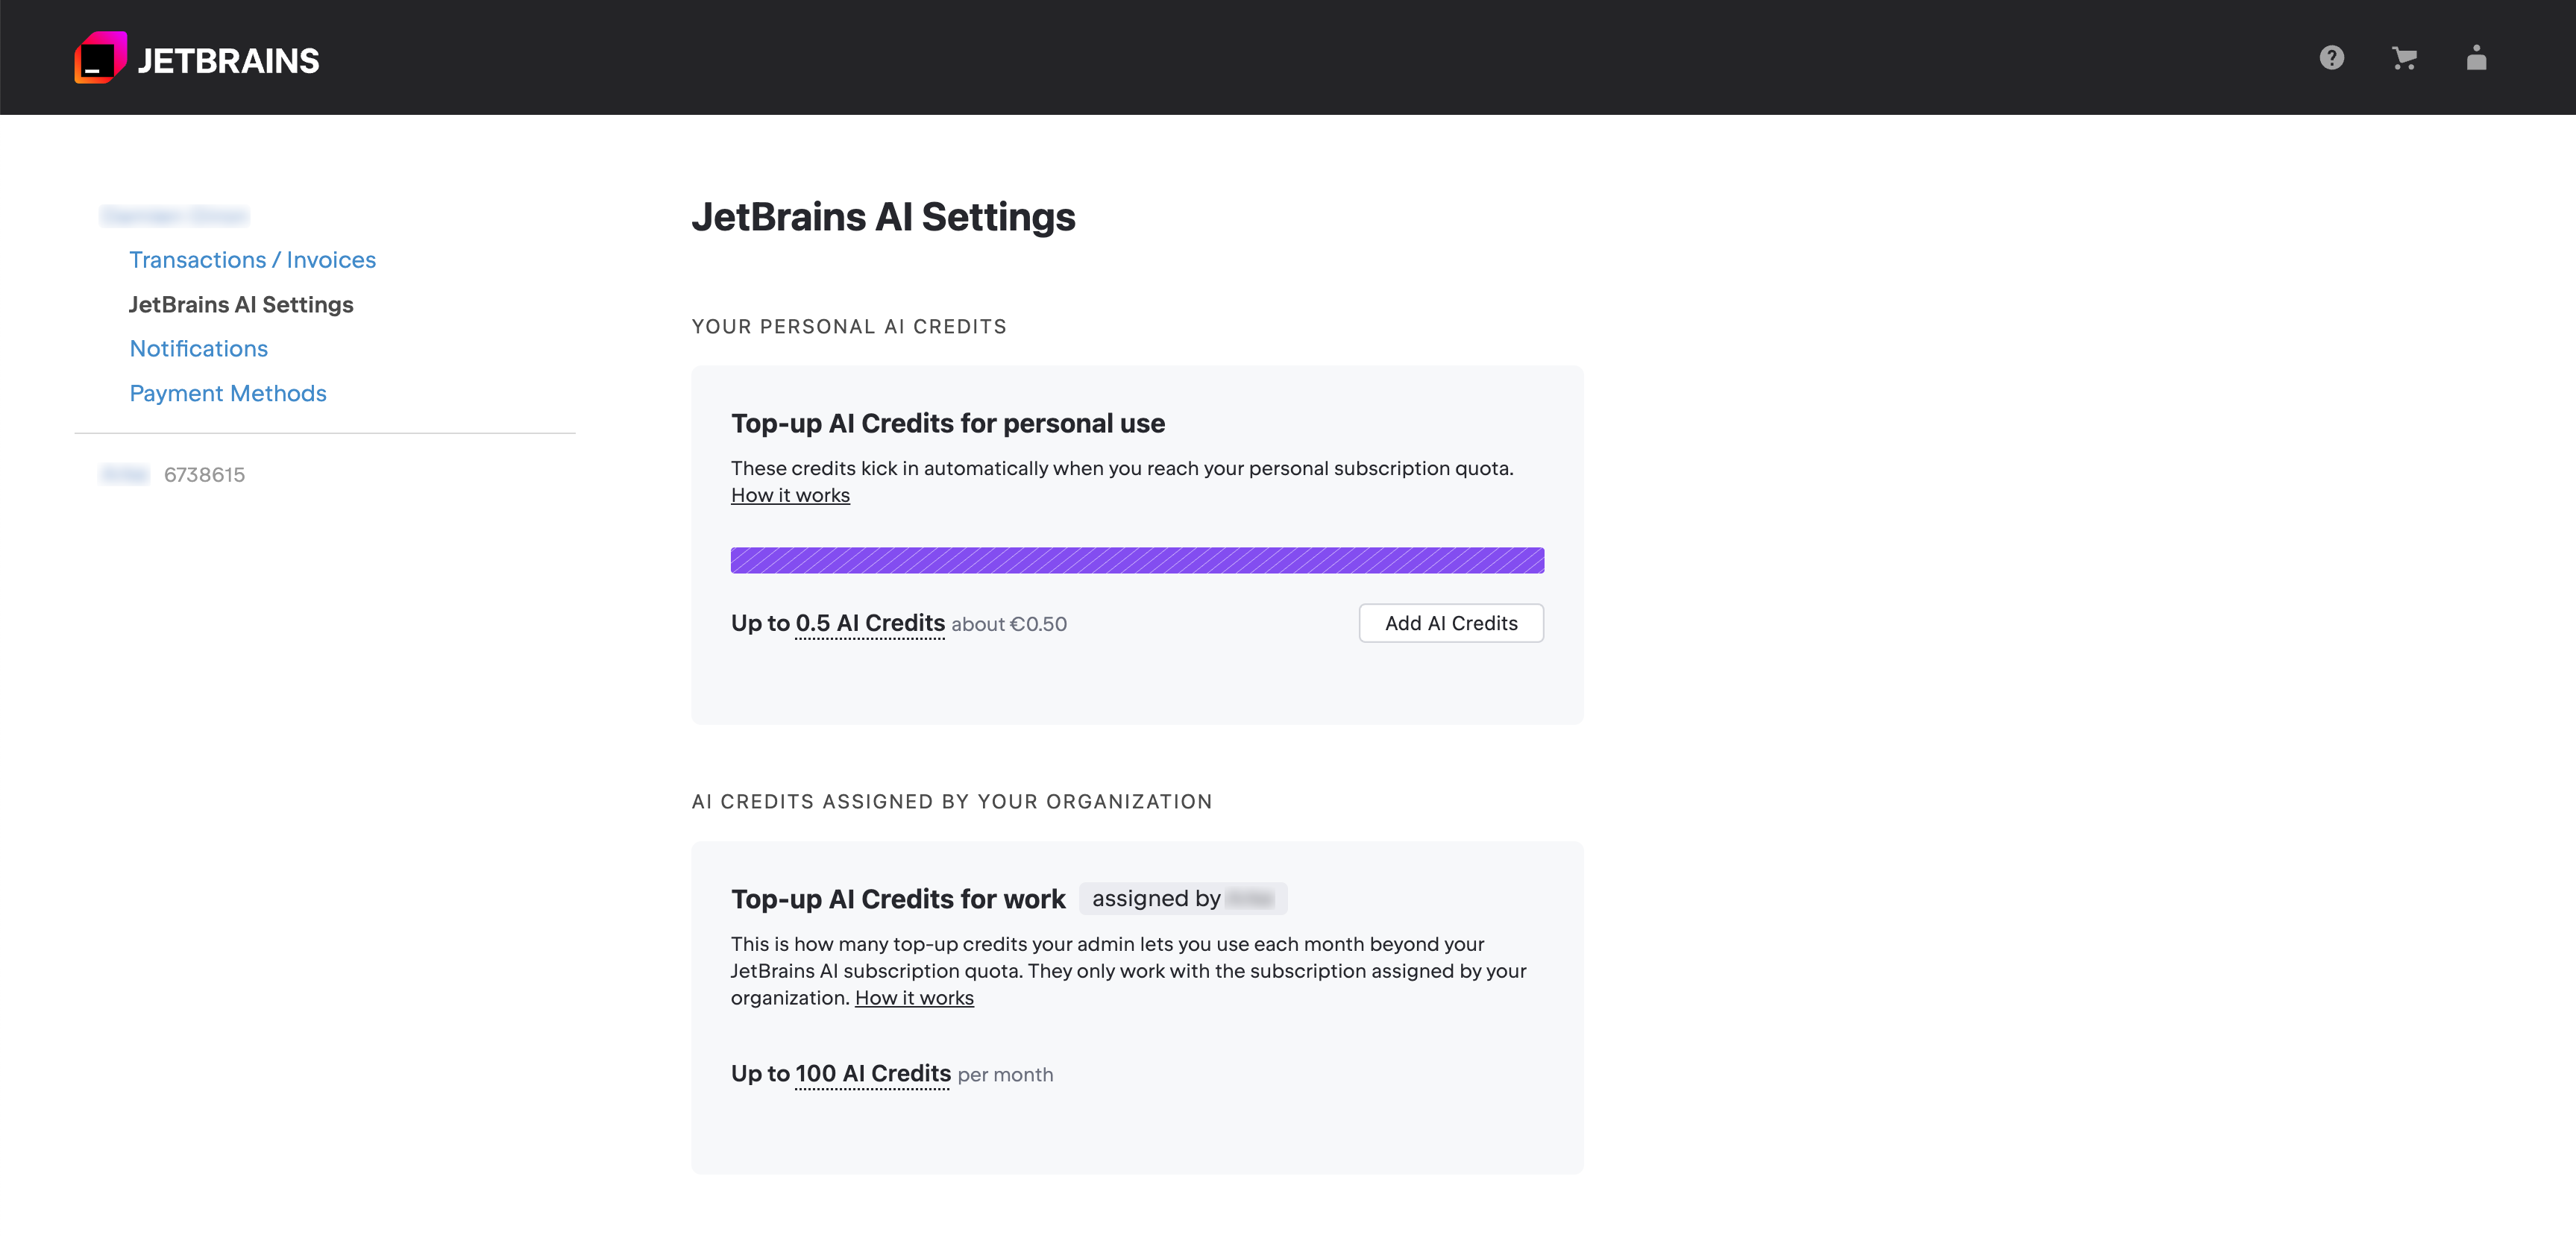Screen dimensions: 2576x1238
Task: Select organization 6738615 in sidebar
Action: click(x=204, y=475)
